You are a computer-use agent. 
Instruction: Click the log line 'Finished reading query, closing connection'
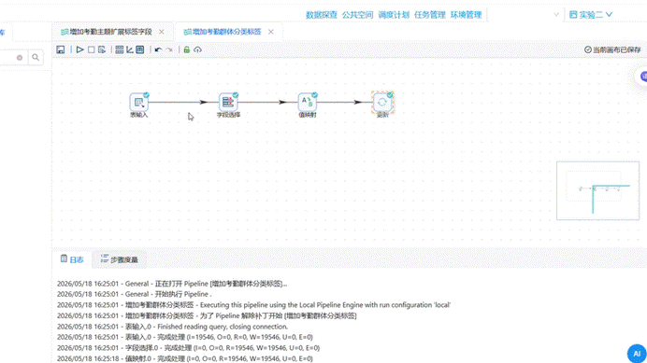tap(172, 327)
